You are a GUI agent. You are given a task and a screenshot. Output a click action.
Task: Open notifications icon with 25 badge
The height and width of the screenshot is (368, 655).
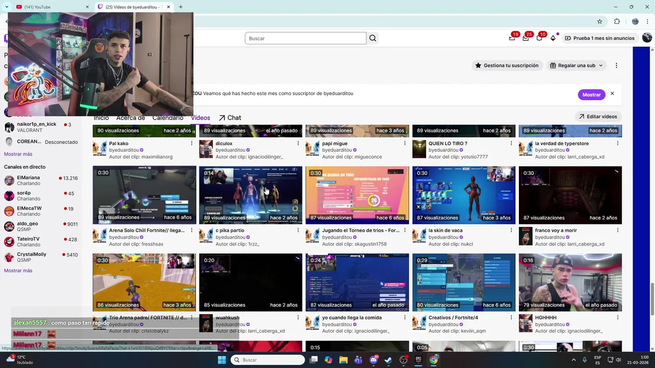526,38
